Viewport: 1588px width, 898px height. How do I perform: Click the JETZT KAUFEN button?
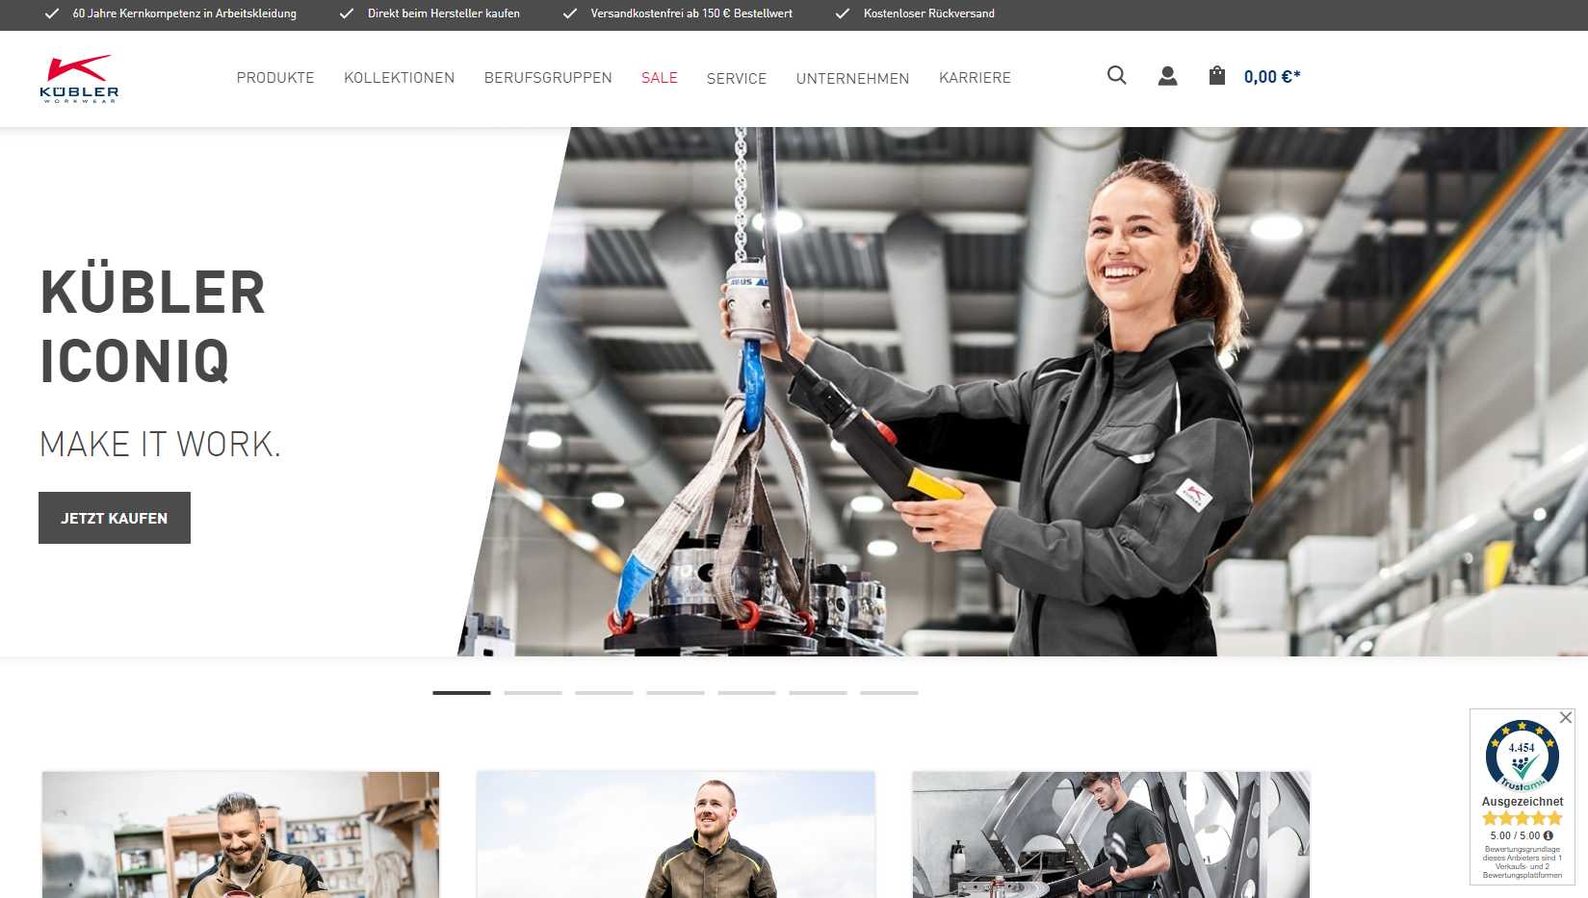(x=115, y=518)
